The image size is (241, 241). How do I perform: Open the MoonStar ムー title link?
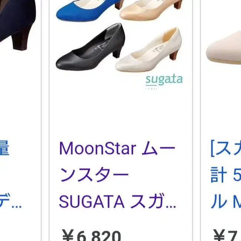(x=117, y=148)
